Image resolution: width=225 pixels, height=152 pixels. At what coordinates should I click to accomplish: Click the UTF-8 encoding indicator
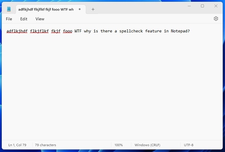(x=189, y=145)
